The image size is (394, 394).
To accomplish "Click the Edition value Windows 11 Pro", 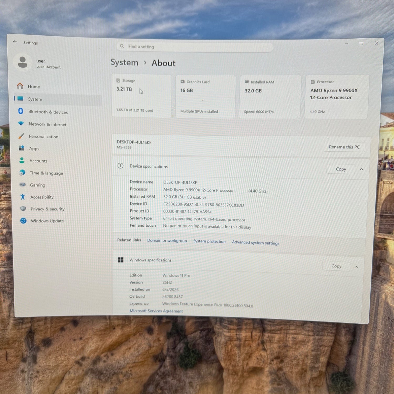I will 176,275.
